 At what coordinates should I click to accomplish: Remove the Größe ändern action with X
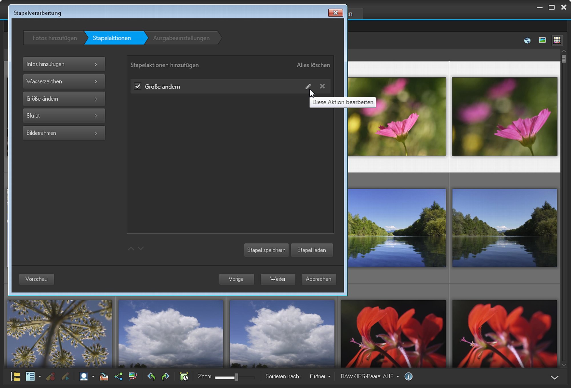click(322, 86)
